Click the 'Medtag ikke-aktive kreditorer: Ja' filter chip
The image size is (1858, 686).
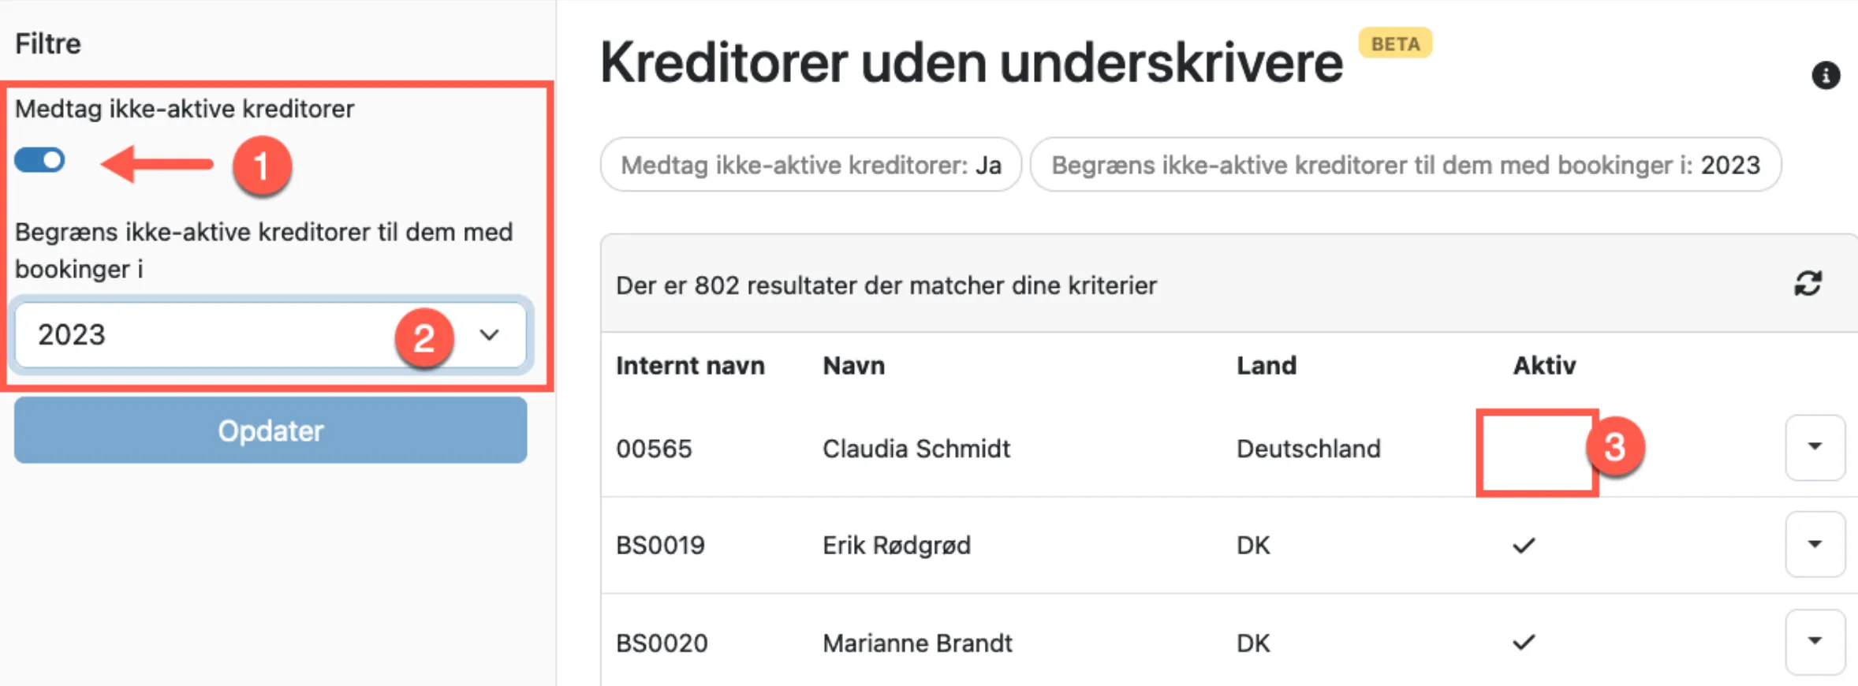click(x=811, y=165)
